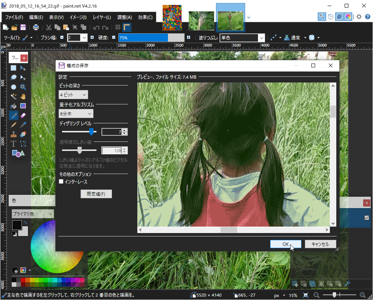The height and width of the screenshot is (300, 373).
Task: Select the Magic Wand tool
Action: pos(13,96)
